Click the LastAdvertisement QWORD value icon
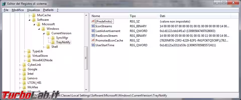Screen dimensions: 241x100 tap(93, 31)
